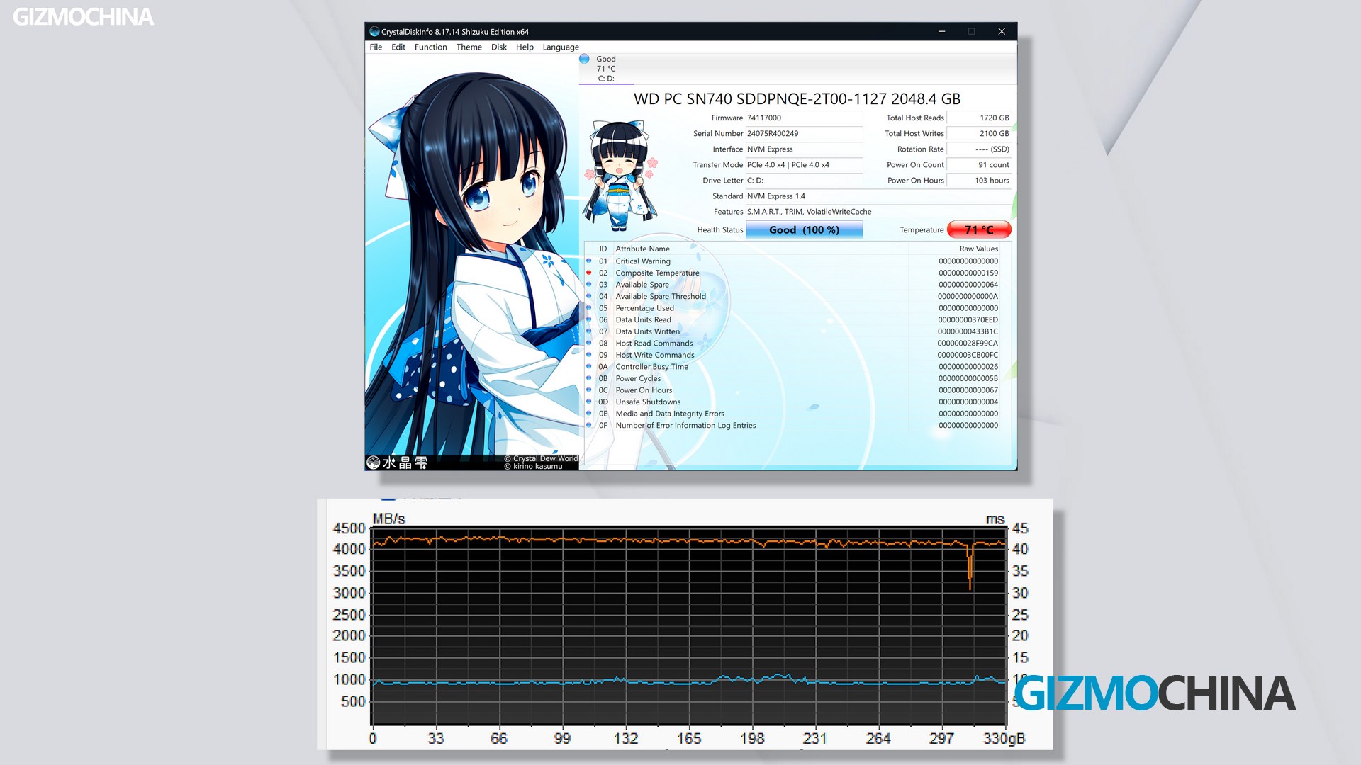Close the CrystalDiskInfo window
1361x765 pixels.
(x=1002, y=31)
